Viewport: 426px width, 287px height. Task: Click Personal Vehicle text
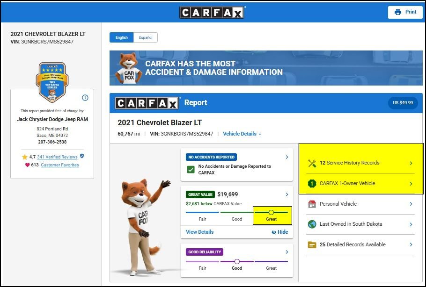(x=338, y=204)
